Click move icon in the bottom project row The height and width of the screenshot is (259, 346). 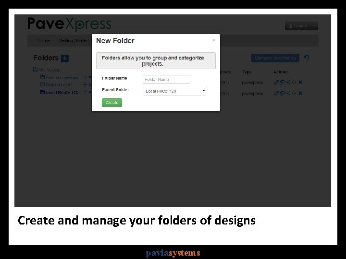[x=294, y=93]
